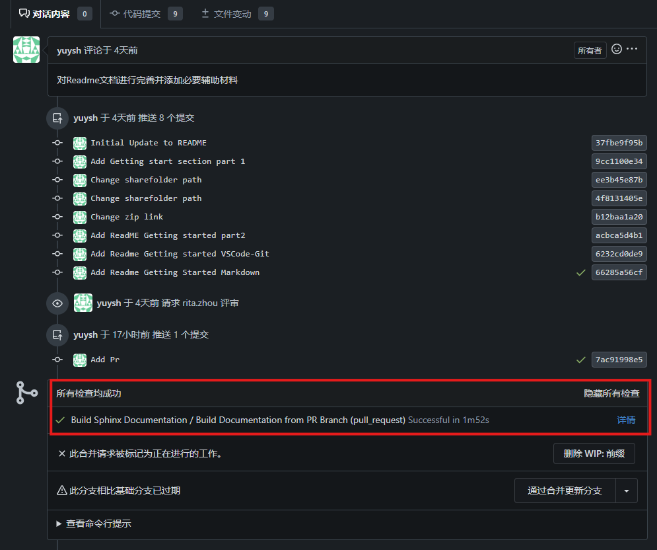Open the Initial Update to README commit
The height and width of the screenshot is (550, 657).
[x=149, y=143]
